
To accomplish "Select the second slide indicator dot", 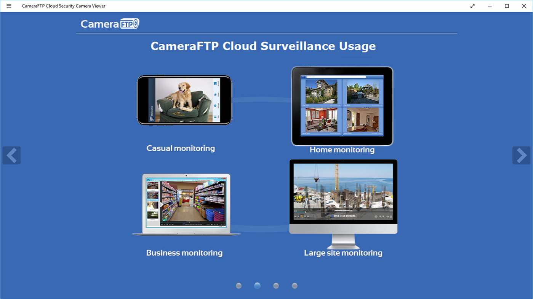I will click(x=258, y=286).
